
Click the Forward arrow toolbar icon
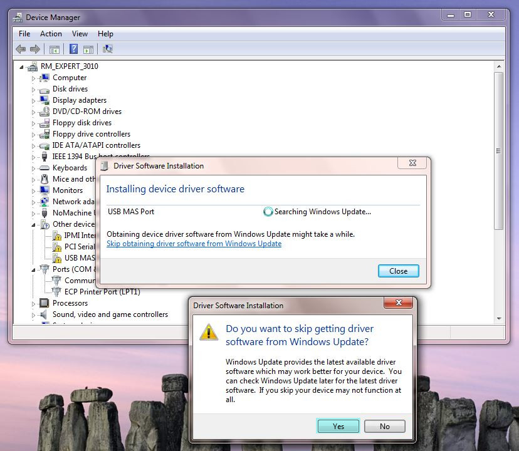[34, 49]
